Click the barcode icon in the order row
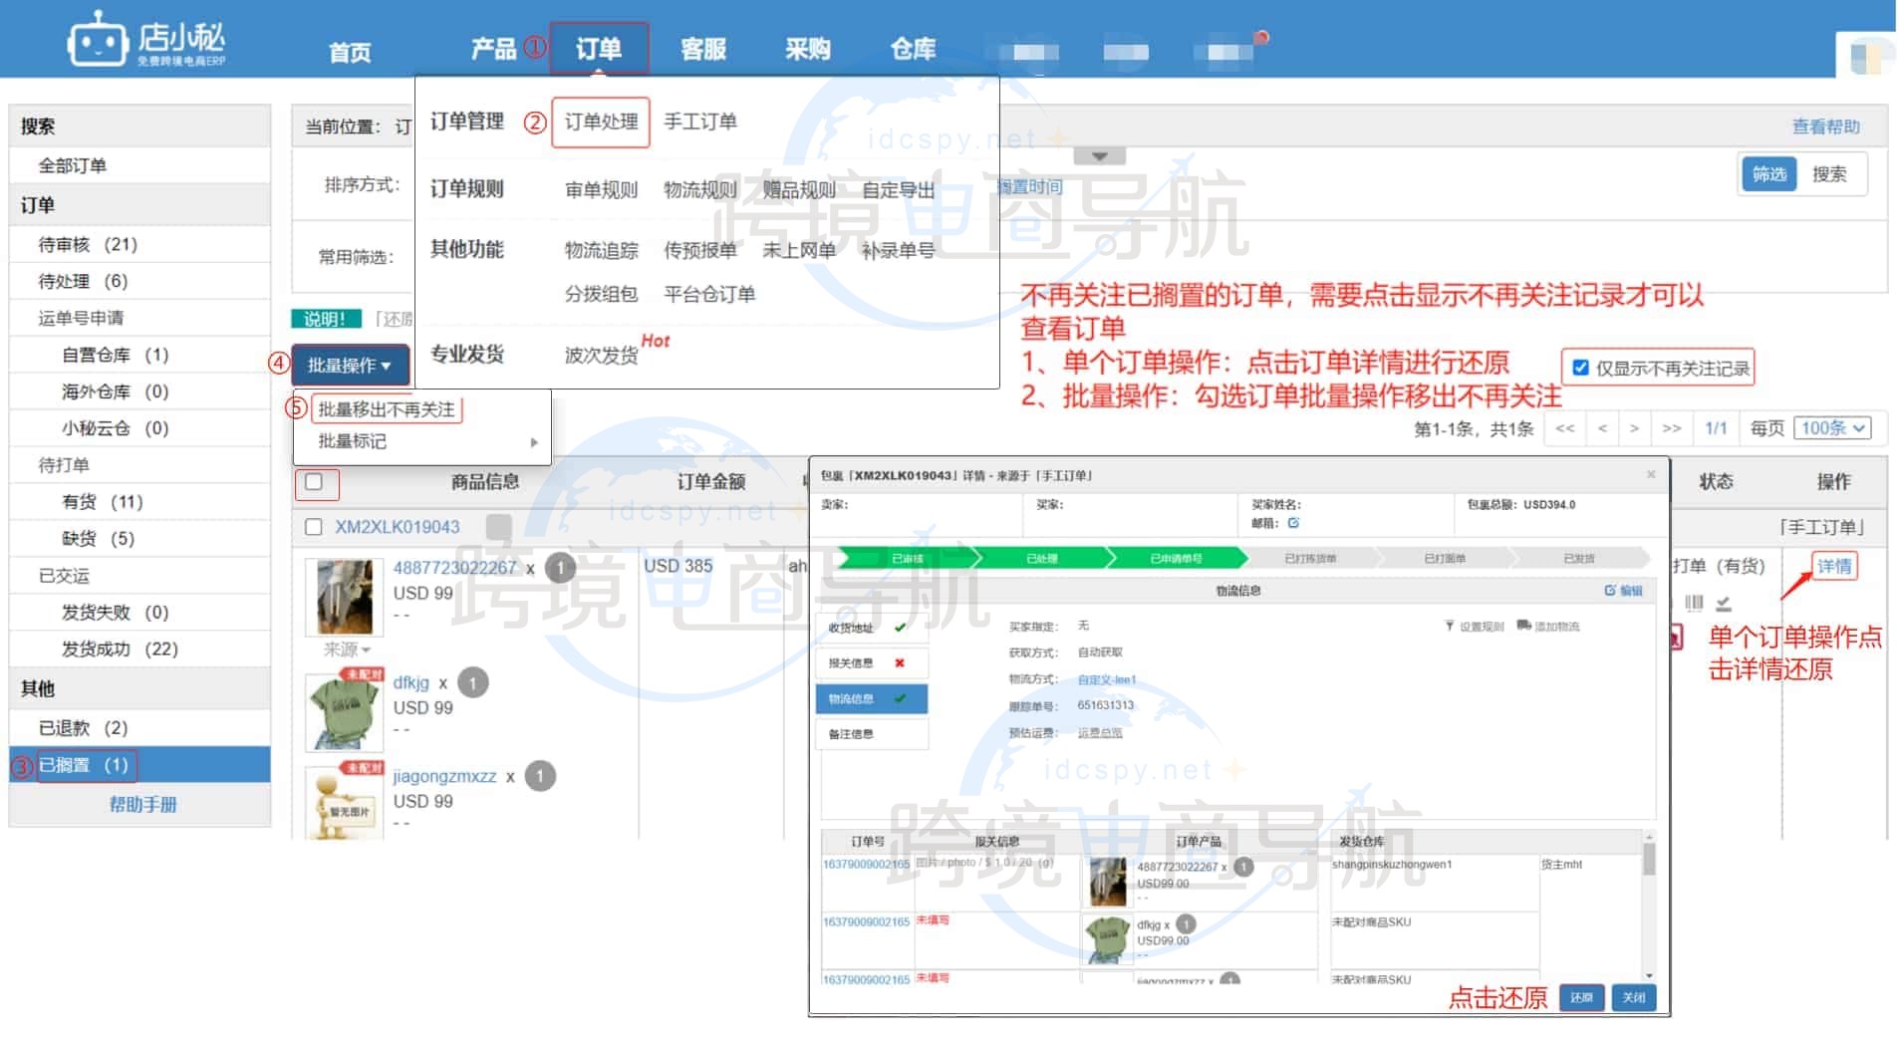 (1694, 604)
